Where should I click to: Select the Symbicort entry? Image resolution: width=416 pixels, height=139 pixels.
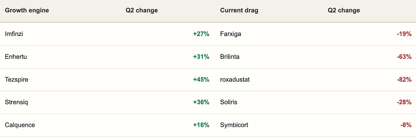coord(234,125)
